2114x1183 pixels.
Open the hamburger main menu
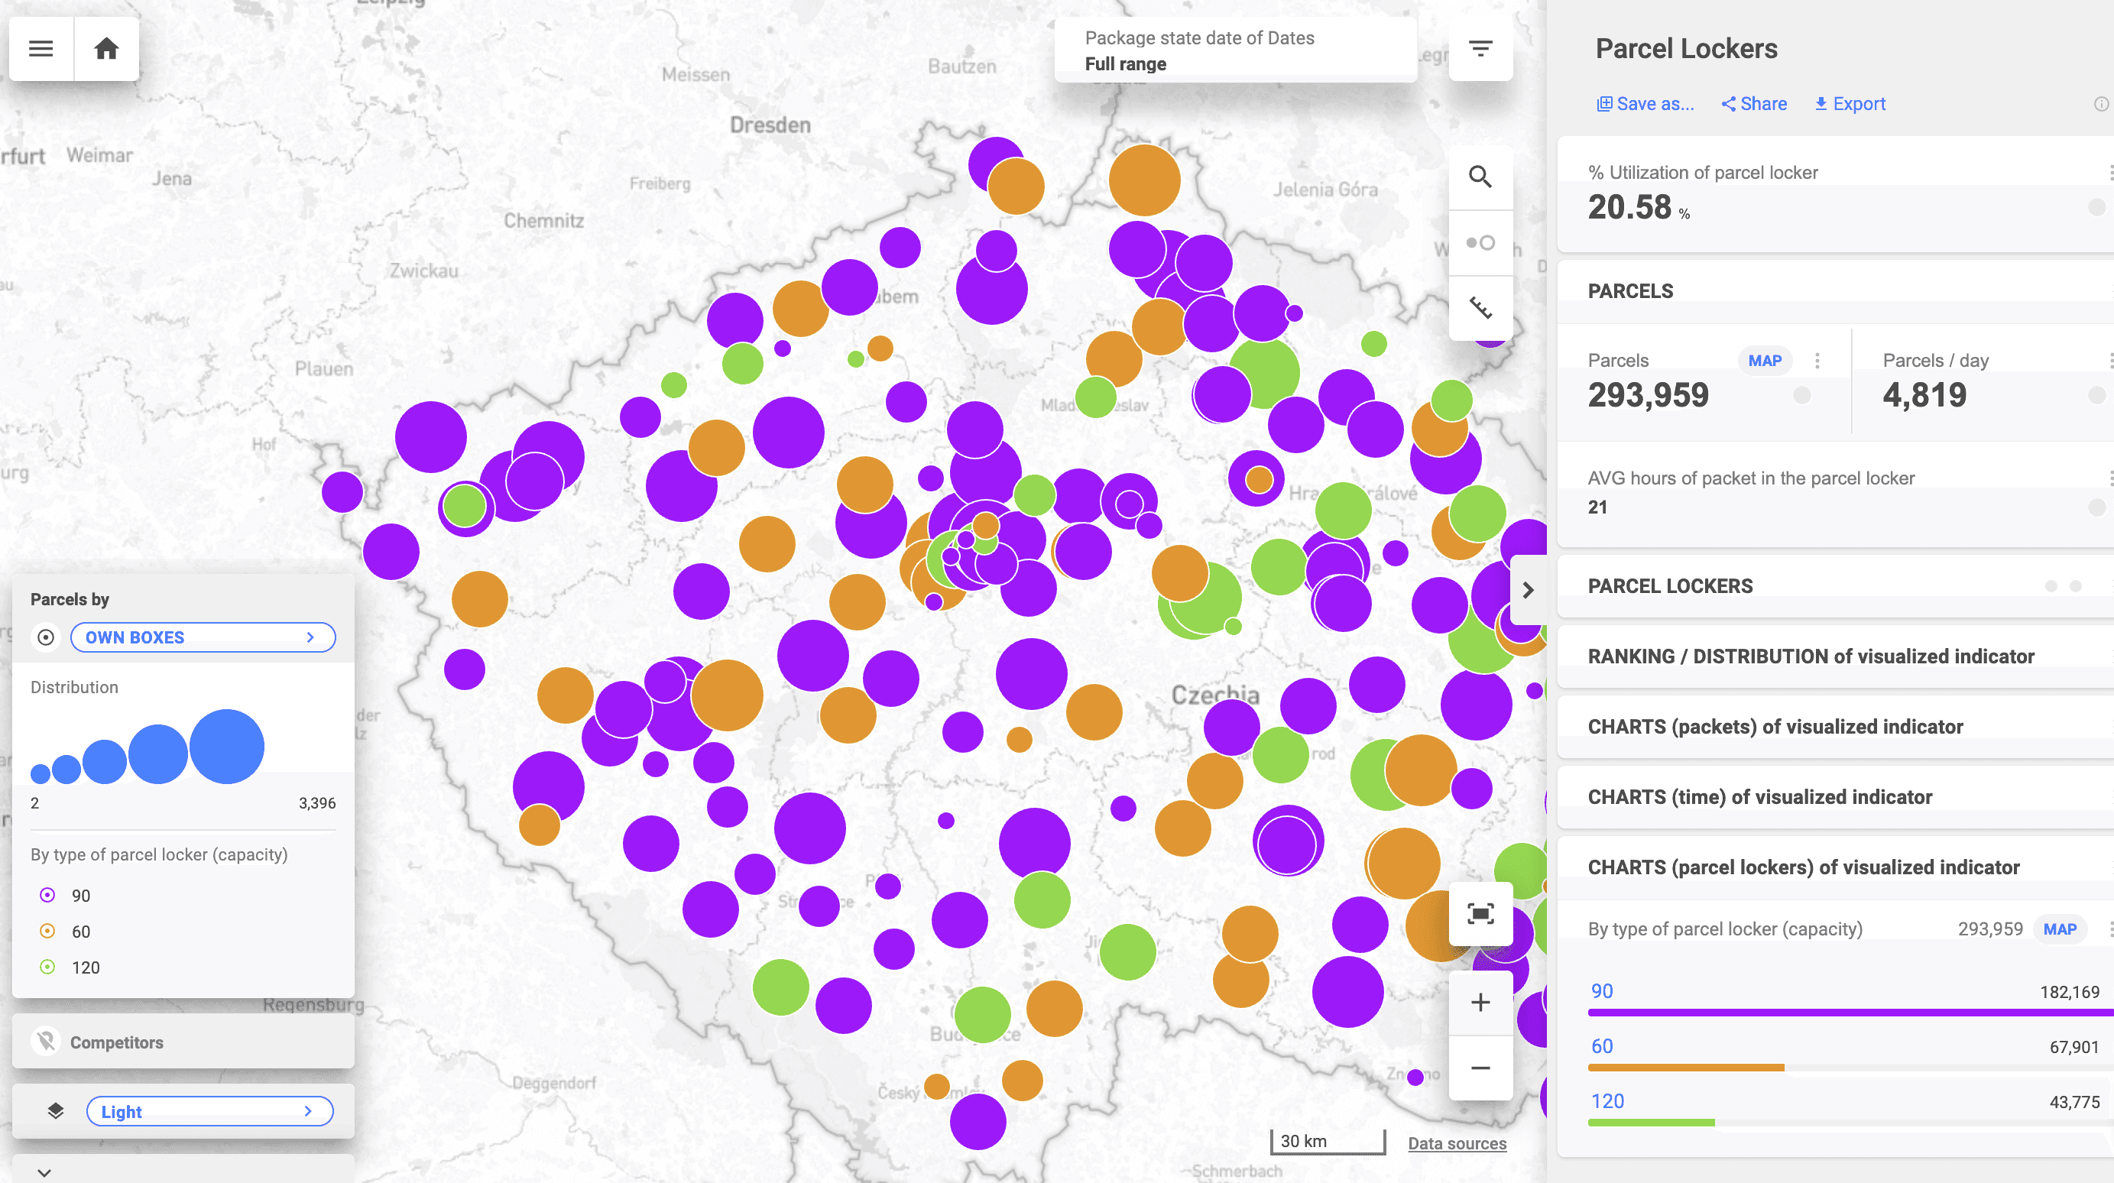pos(41,49)
